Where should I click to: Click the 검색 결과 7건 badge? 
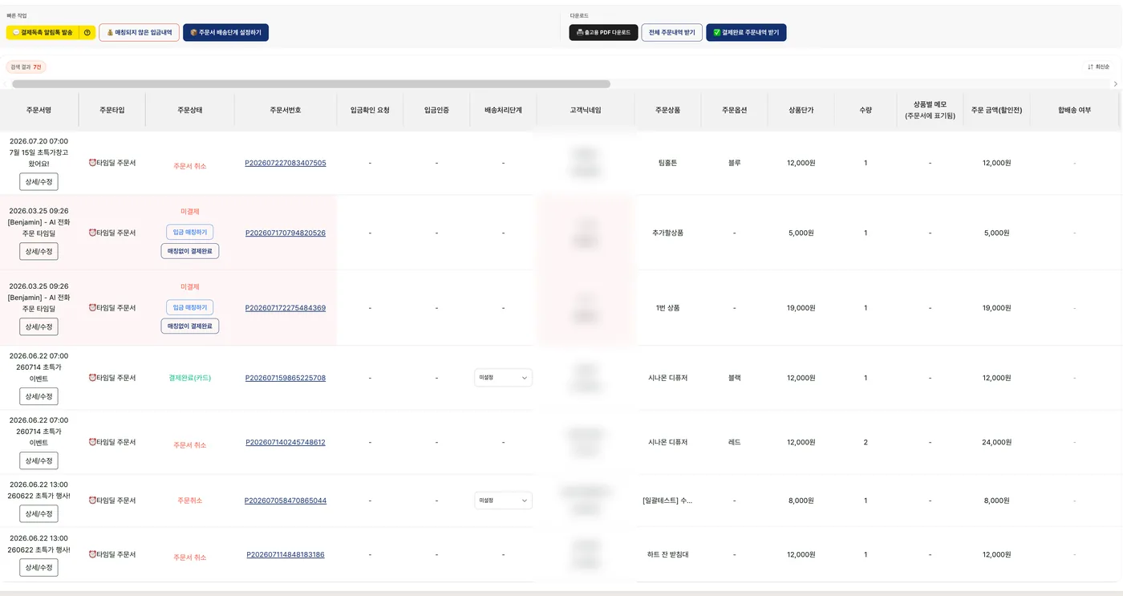[26, 67]
